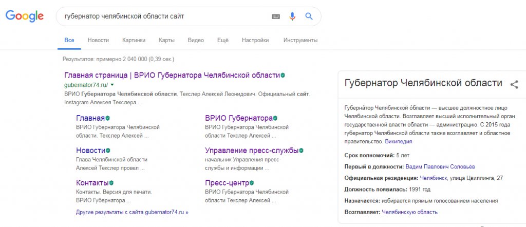
Task: Open the Википедия link in knowledge panel
Action: (398, 141)
